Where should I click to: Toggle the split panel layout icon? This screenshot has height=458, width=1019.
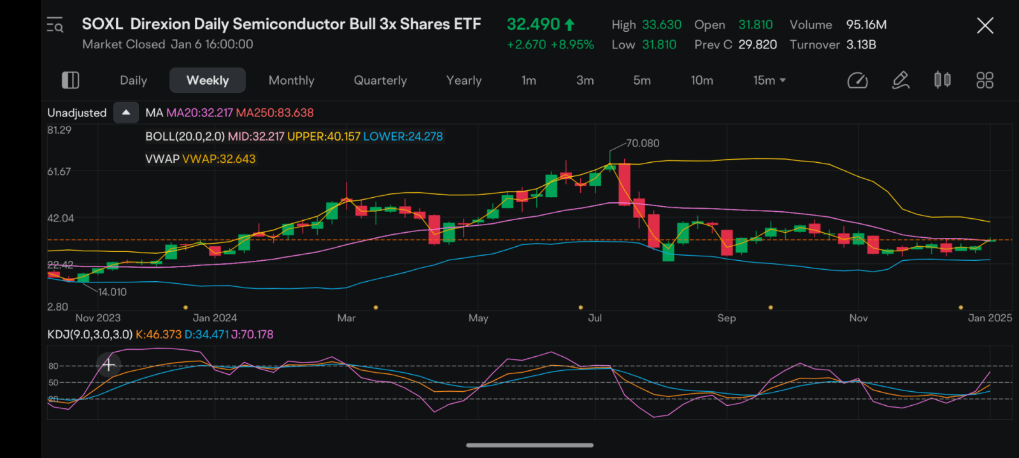tap(70, 80)
